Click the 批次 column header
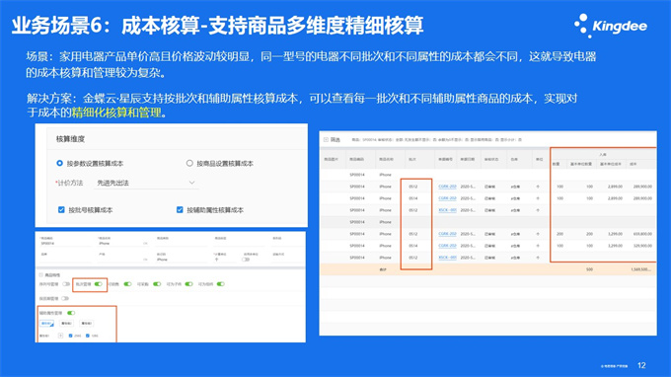The image size is (671, 377). [412, 159]
